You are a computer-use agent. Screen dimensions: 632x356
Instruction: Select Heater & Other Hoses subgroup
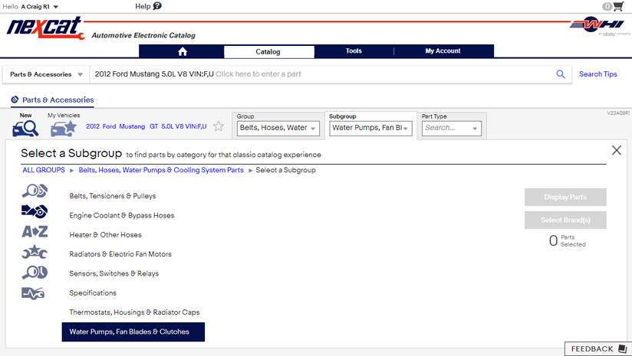pyautogui.click(x=105, y=235)
